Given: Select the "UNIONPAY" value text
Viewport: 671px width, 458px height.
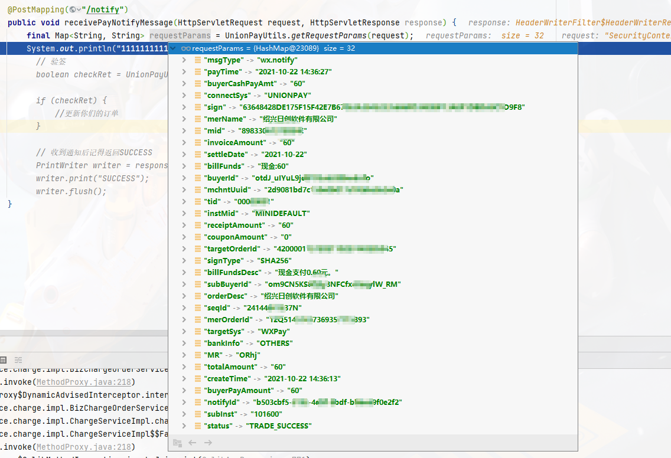Looking at the screenshot, I should point(288,96).
